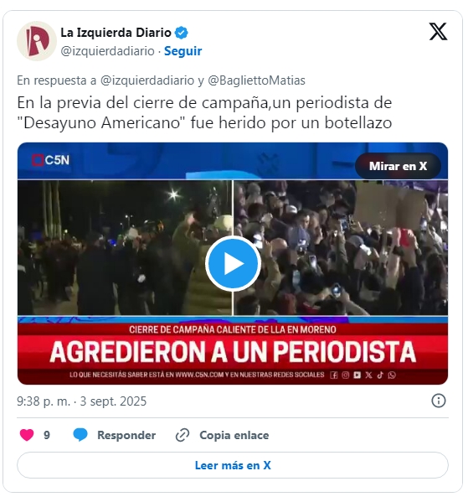Click the Mirar en X button
The height and width of the screenshot is (502, 468).
[398, 166]
